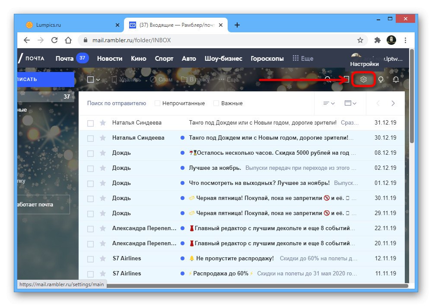Go to previous page of messages arrow
Screen dimensions: 432x306
coord(378,103)
